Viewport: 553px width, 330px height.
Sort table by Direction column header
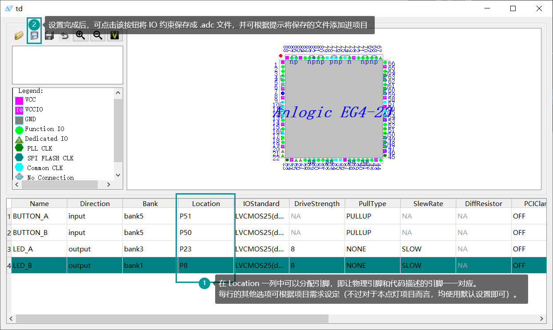pyautogui.click(x=95, y=203)
